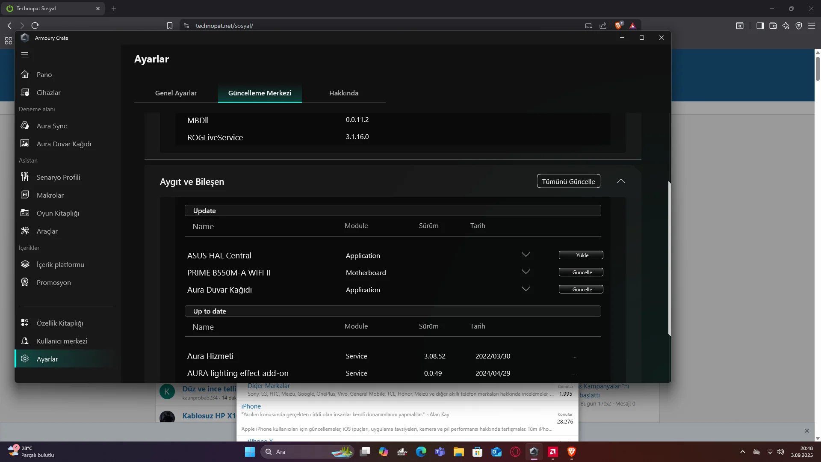Collapse Aygıt ve Bileşen section

[621, 181]
